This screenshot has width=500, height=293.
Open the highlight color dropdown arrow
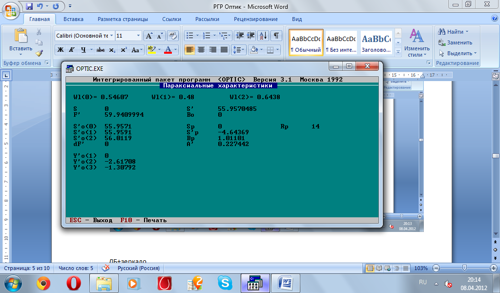(x=160, y=50)
